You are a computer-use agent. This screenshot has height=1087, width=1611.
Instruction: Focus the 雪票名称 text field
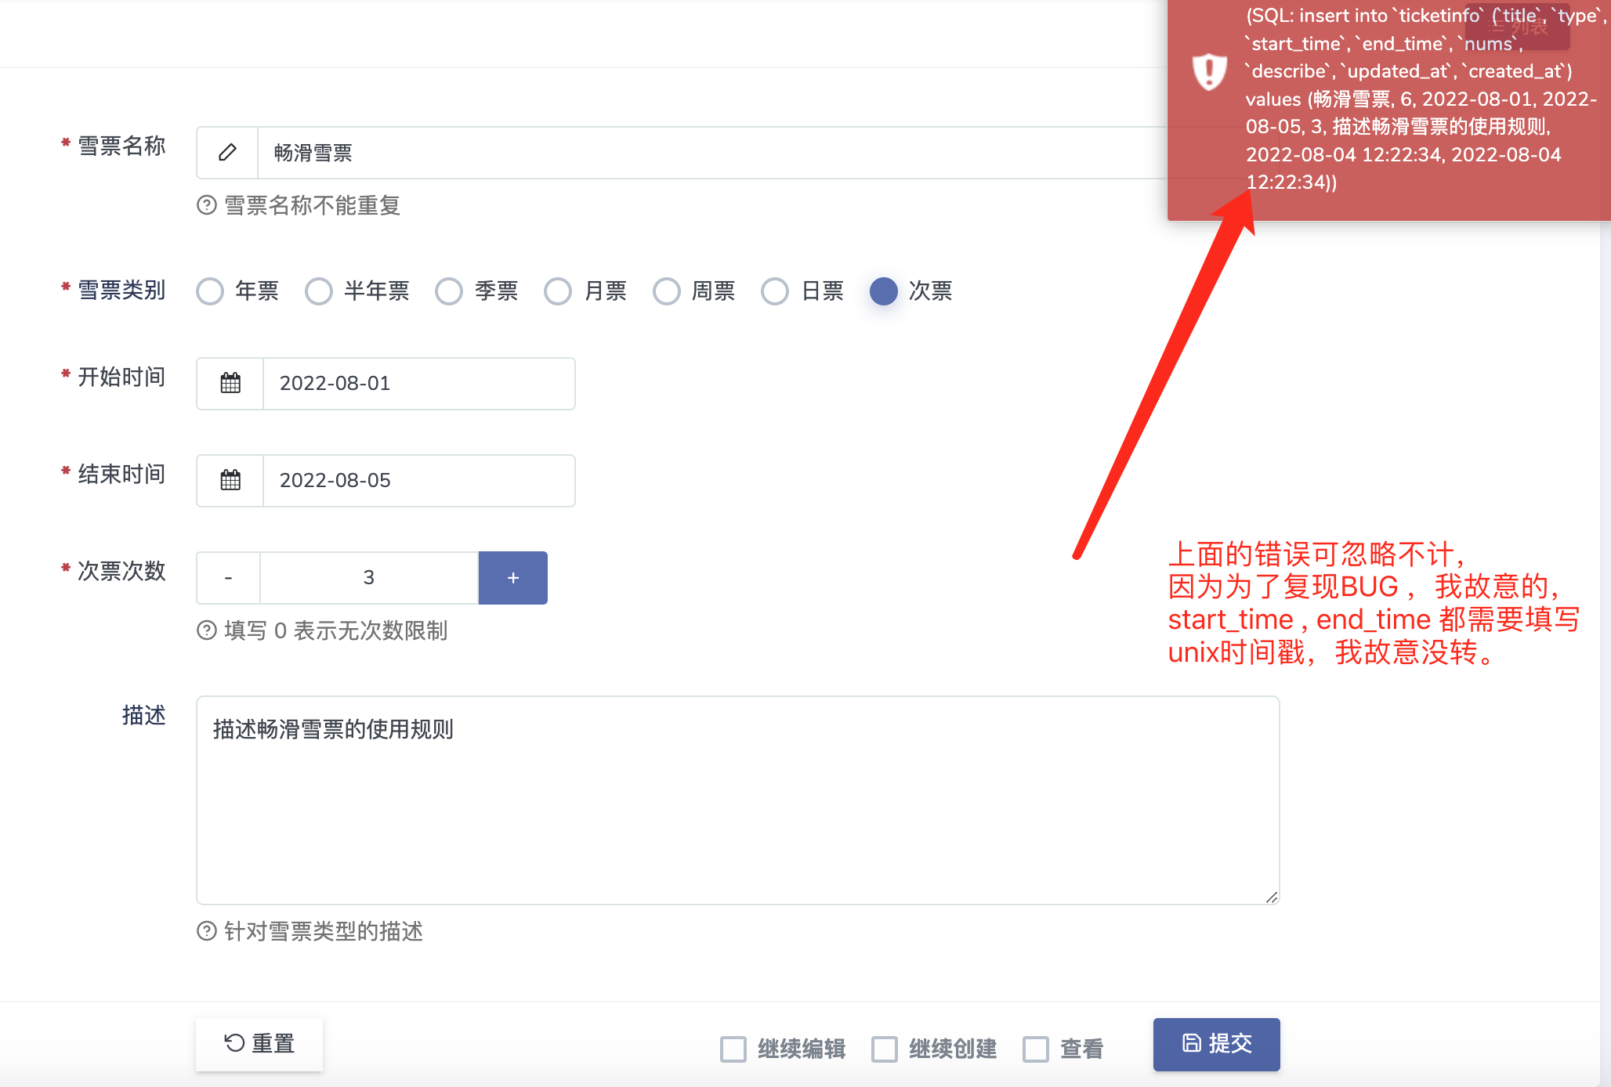(x=713, y=153)
